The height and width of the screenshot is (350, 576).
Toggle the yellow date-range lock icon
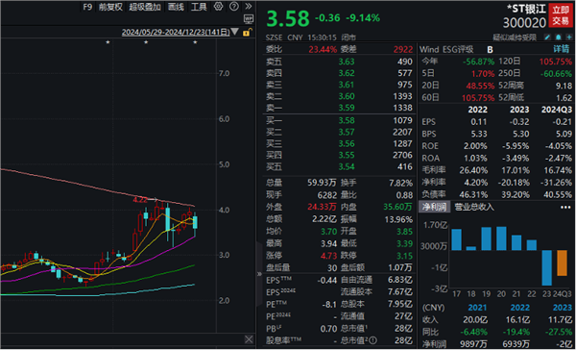[247, 33]
